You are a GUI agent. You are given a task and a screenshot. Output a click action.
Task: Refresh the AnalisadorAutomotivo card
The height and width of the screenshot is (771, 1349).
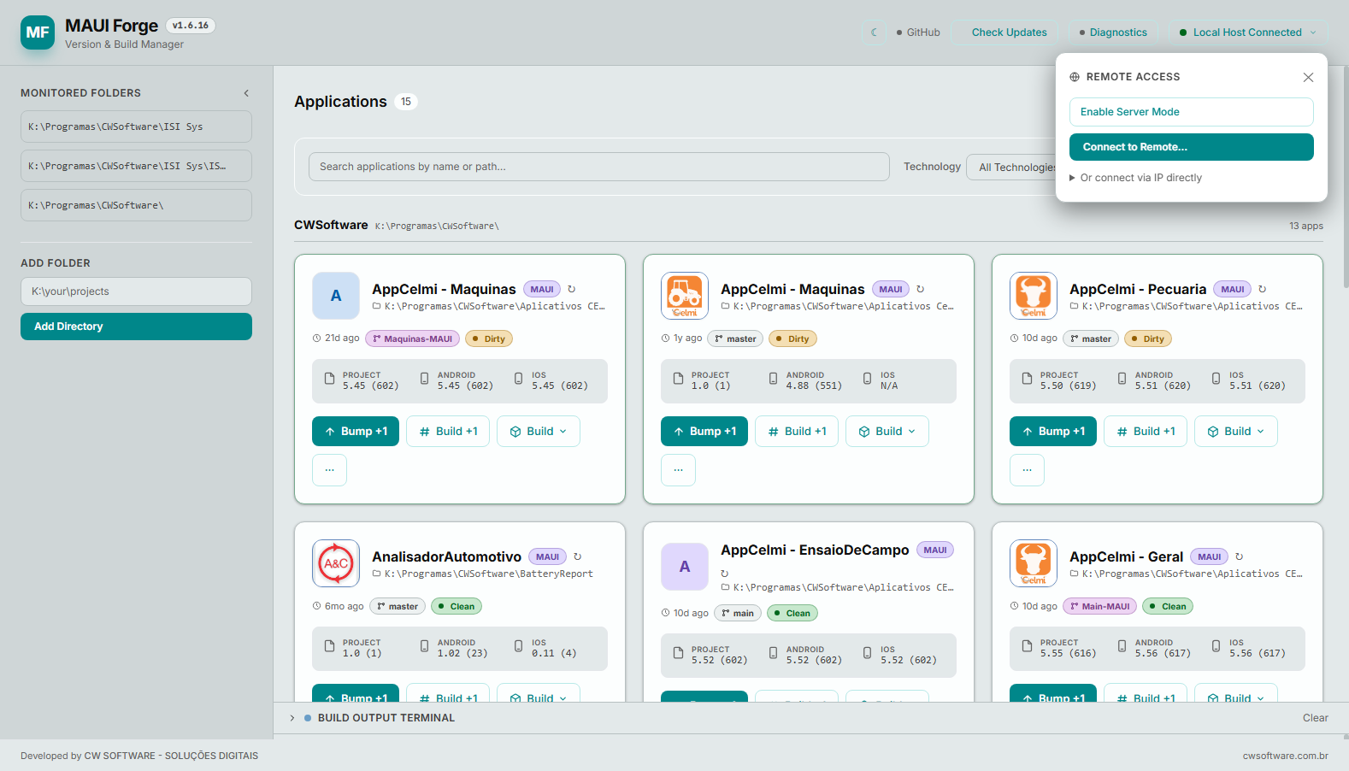(x=578, y=556)
